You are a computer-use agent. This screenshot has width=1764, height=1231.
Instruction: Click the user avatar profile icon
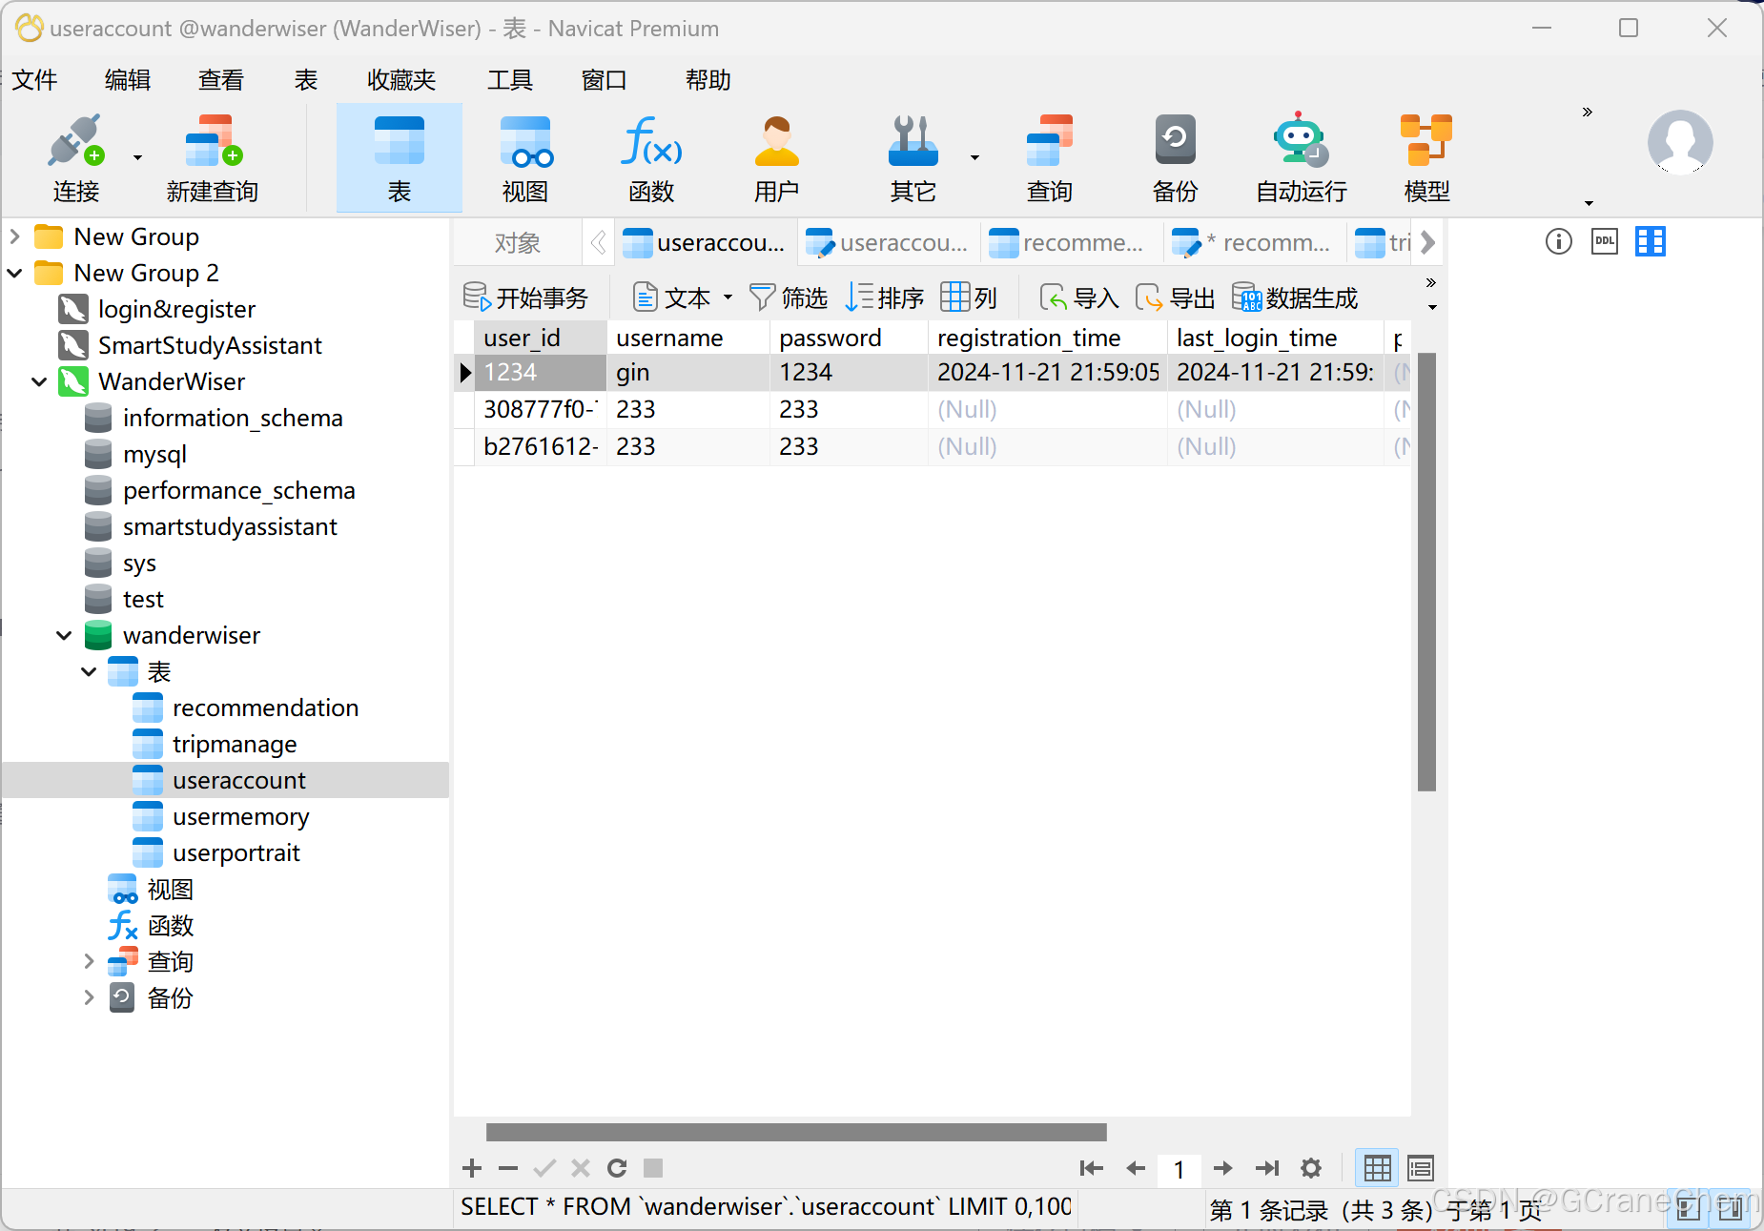coord(1680,142)
